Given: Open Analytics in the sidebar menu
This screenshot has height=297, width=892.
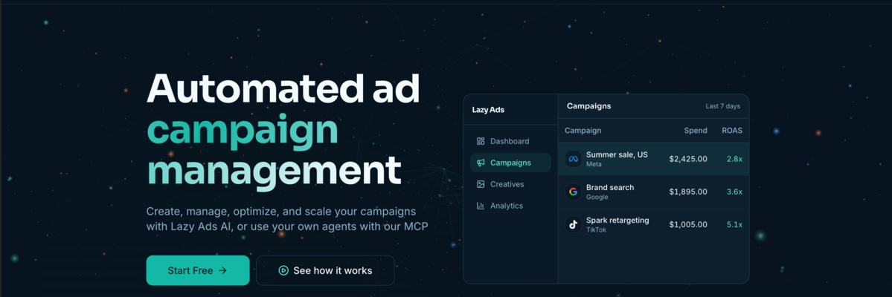Looking at the screenshot, I should point(510,206).
